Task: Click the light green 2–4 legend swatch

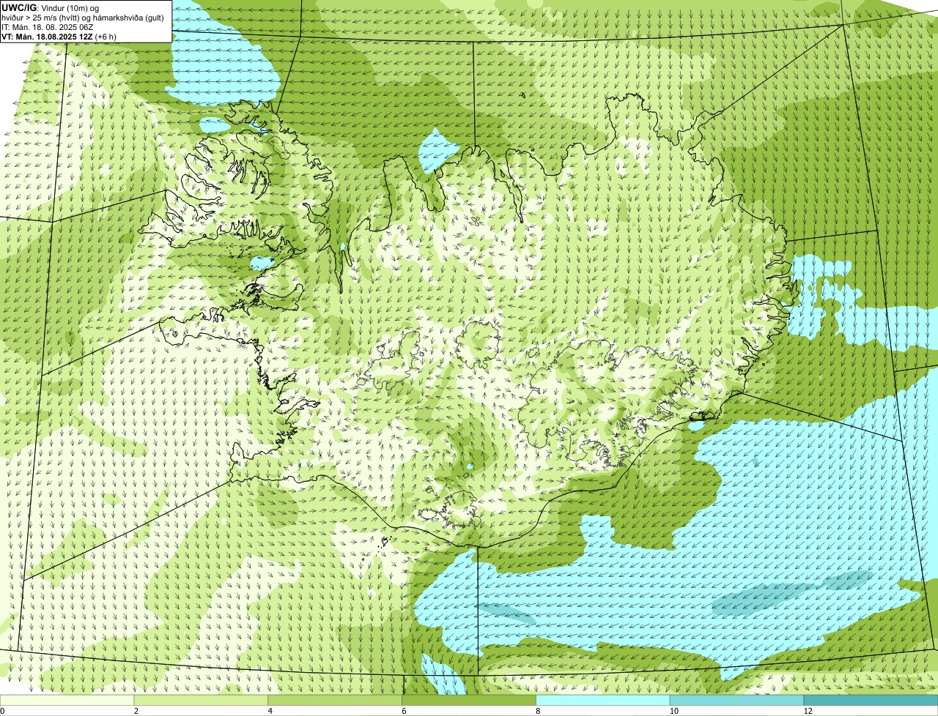Action: coord(202,700)
